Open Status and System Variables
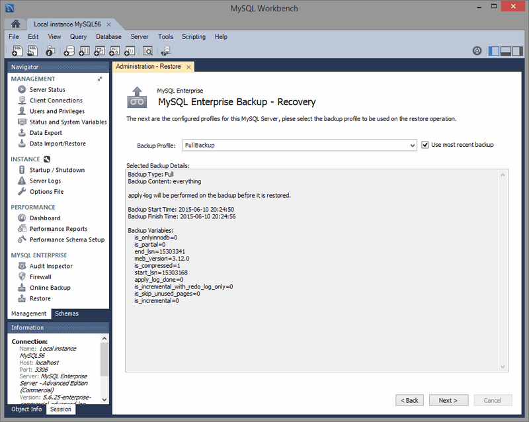This screenshot has width=529, height=422. point(68,122)
